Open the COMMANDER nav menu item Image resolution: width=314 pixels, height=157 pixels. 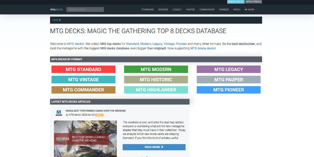(x=207, y=10)
